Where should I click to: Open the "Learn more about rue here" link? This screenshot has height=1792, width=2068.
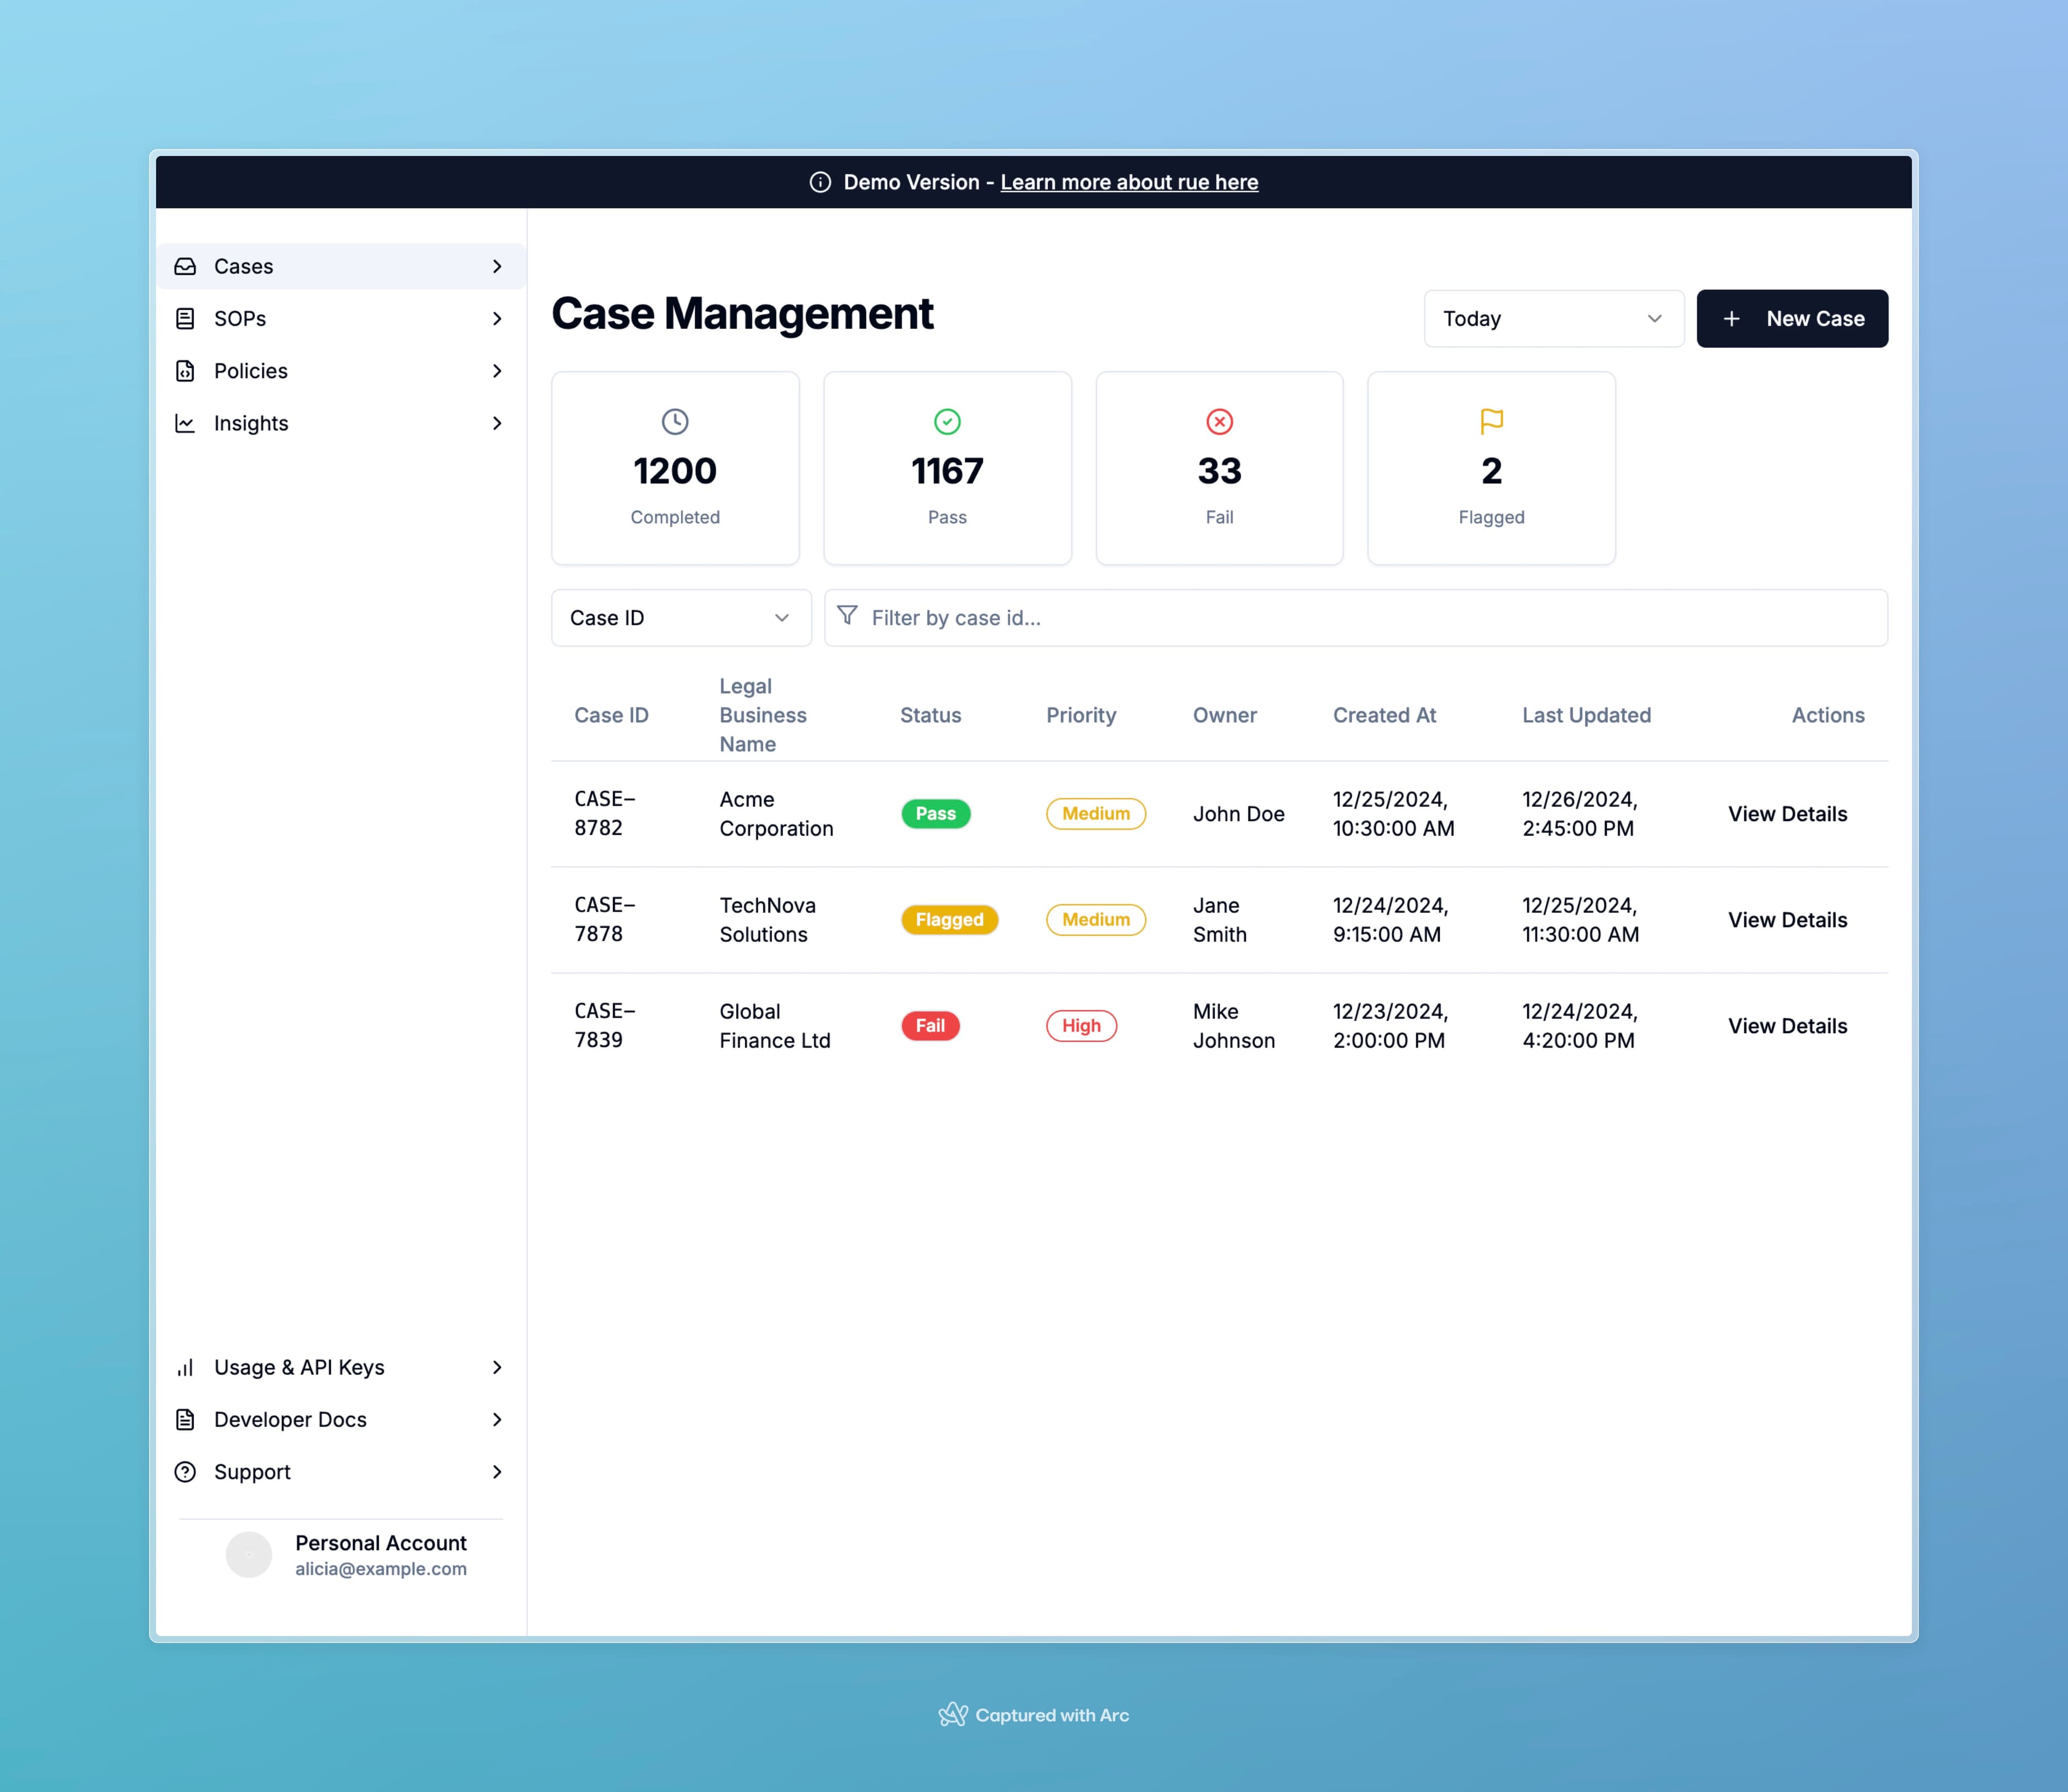(1129, 182)
